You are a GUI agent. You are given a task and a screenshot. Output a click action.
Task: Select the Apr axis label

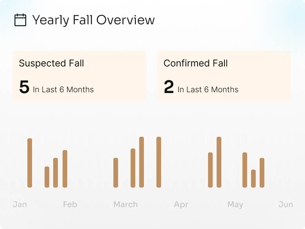tap(181, 205)
